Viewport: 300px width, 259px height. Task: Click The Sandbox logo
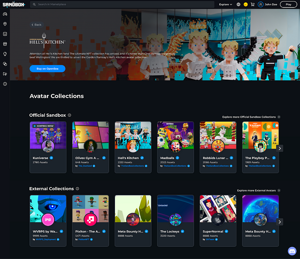coord(14,4)
